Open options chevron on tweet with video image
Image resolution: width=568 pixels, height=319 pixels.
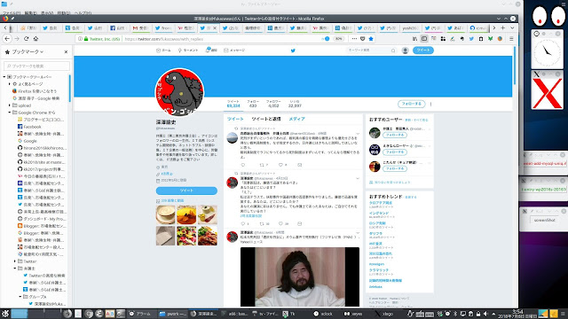[358, 232]
